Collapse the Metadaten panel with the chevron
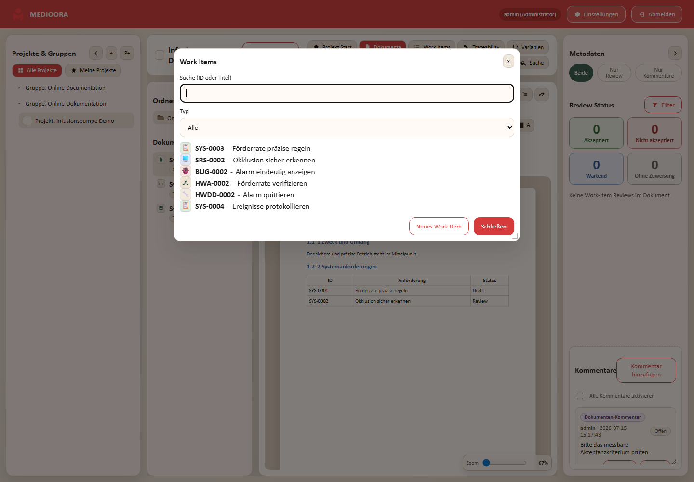 click(x=675, y=53)
